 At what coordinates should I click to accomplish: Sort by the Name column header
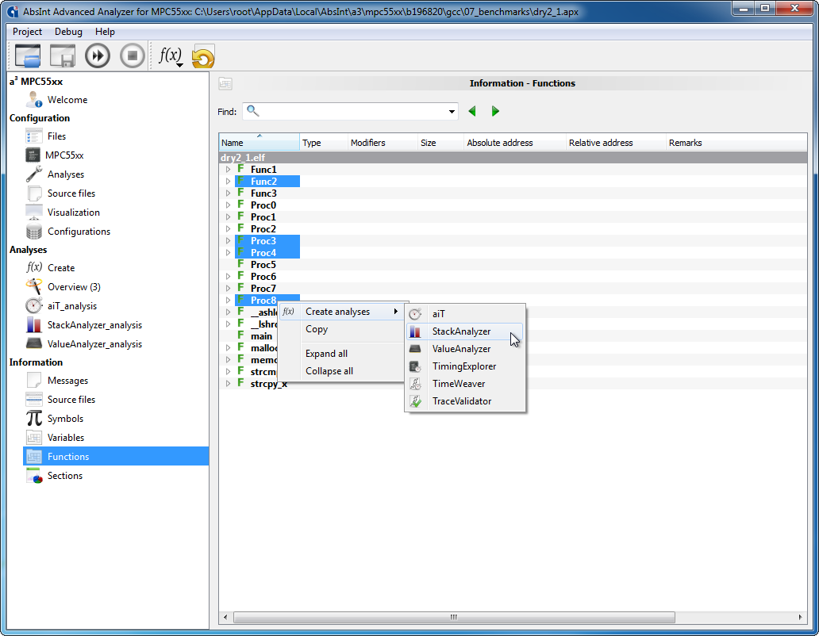(x=259, y=143)
